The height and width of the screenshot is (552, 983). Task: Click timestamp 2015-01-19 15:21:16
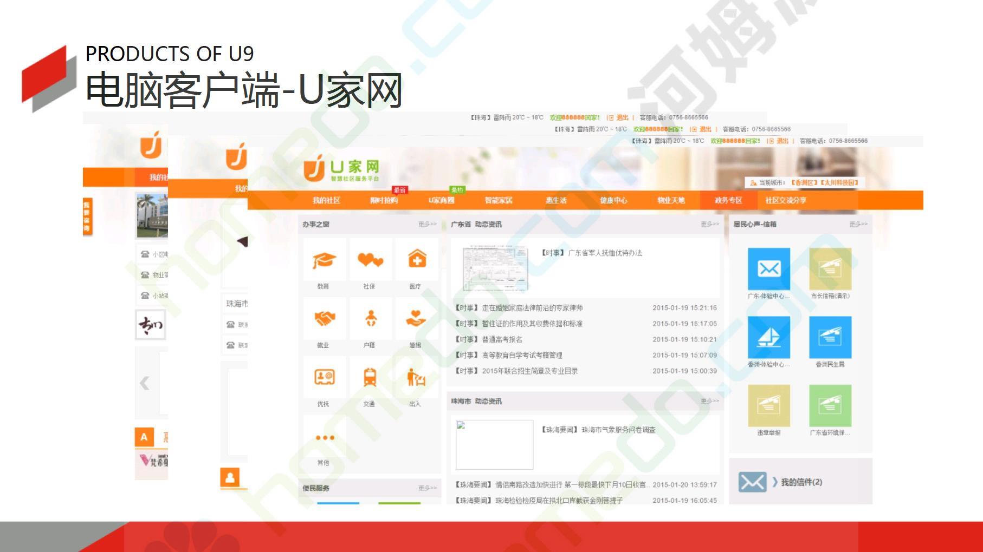684,308
